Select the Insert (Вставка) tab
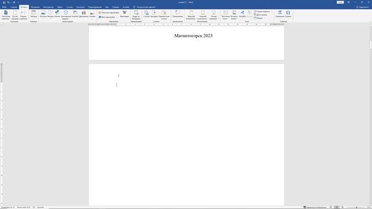 pyautogui.click(x=24, y=7)
